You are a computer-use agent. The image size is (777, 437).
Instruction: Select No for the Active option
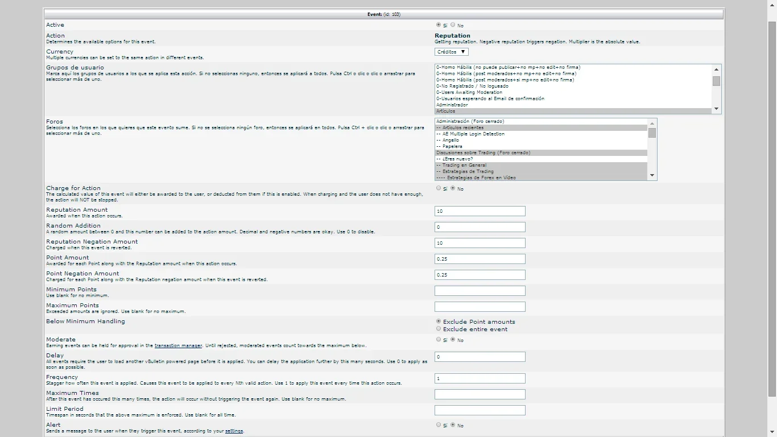click(453, 25)
